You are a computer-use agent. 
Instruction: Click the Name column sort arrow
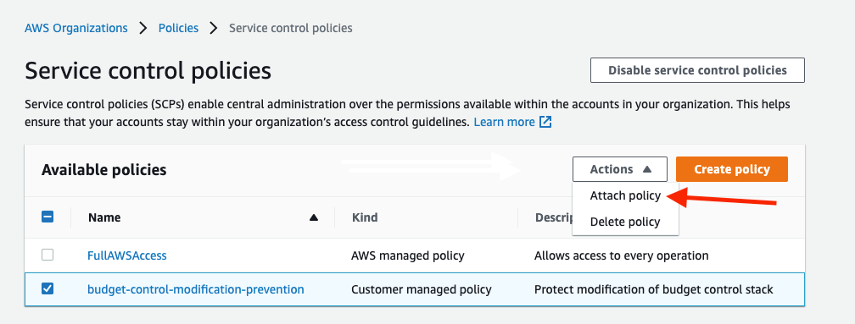tap(314, 218)
